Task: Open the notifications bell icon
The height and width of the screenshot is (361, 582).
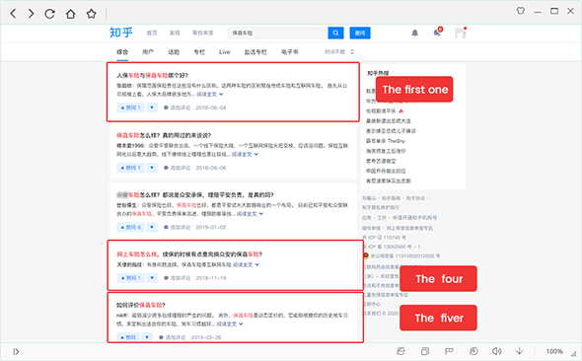Action: pyautogui.click(x=415, y=33)
